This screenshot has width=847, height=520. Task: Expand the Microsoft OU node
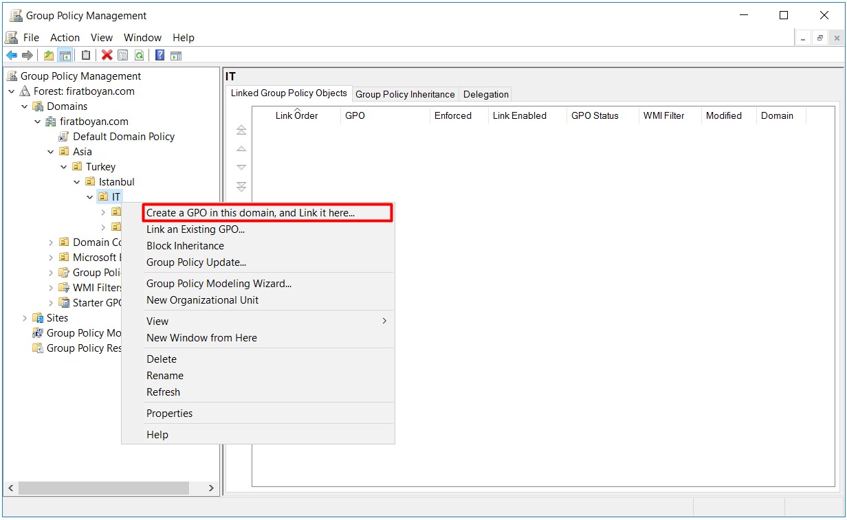pos(51,258)
